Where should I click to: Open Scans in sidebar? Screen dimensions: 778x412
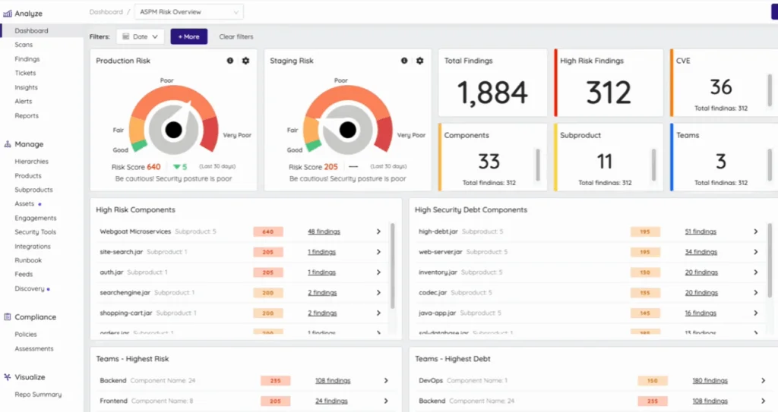pos(24,45)
